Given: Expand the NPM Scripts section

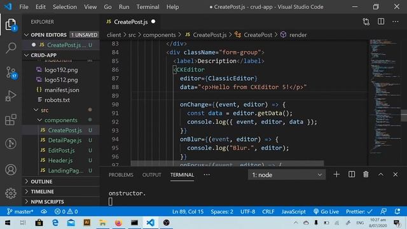Looking at the screenshot, I should [x=61, y=202].
